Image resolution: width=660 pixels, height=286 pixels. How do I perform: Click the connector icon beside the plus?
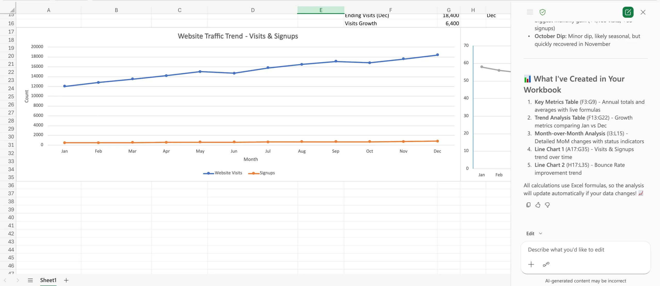pyautogui.click(x=546, y=264)
